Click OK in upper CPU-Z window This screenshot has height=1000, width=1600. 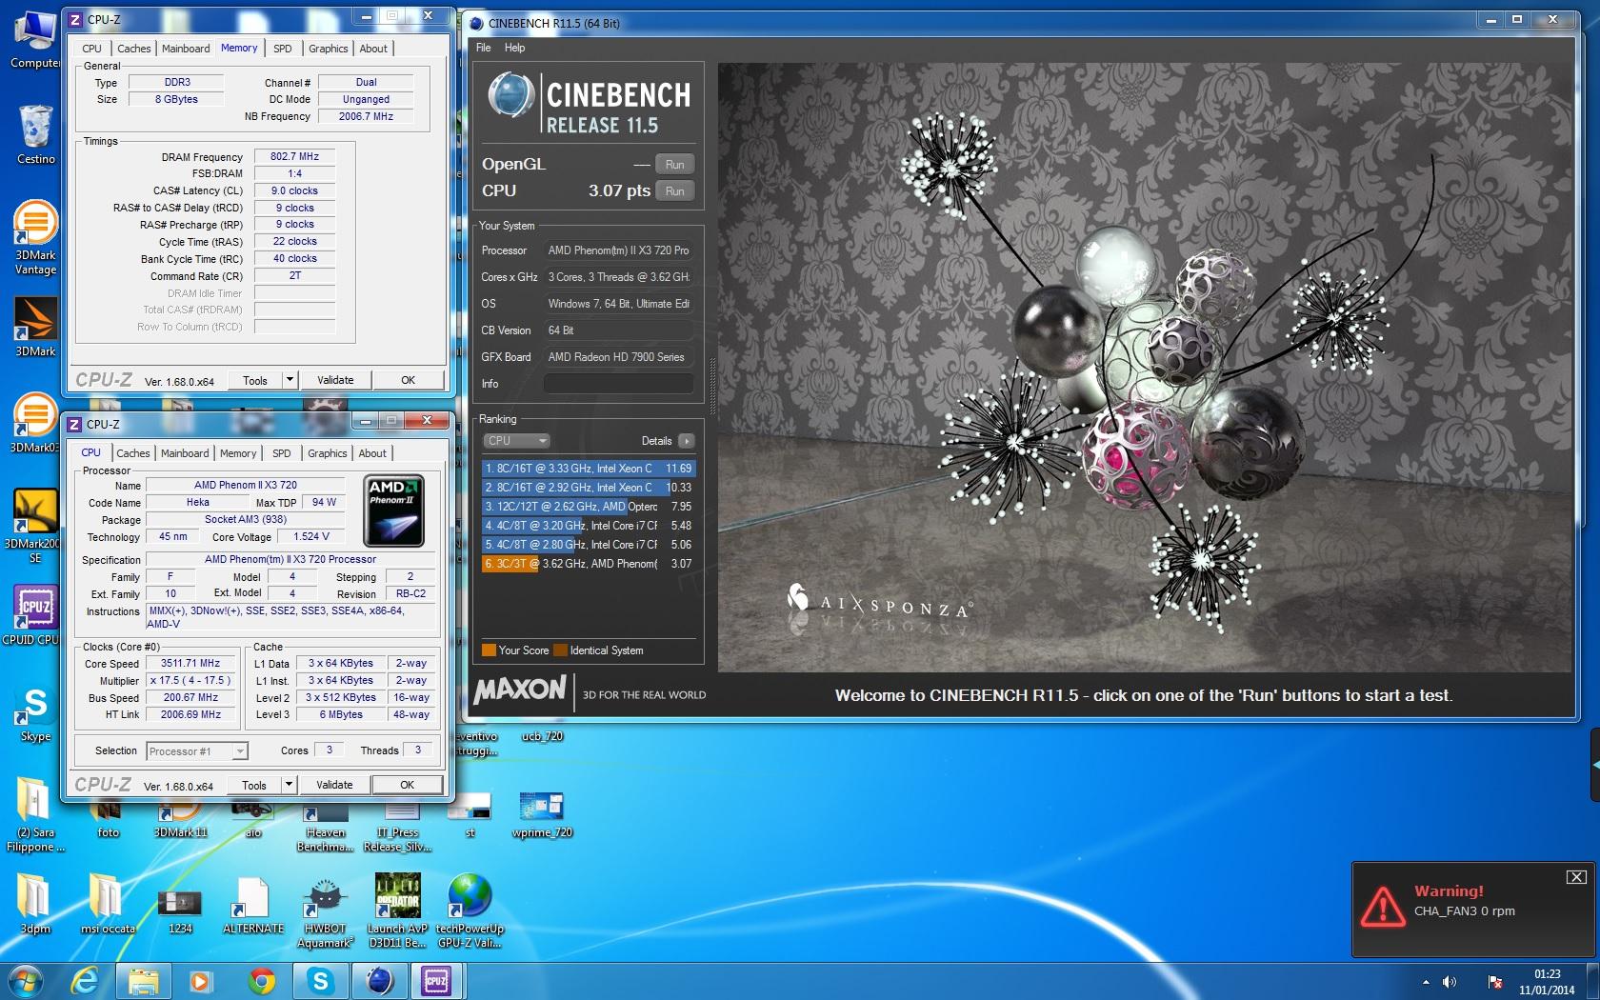408,380
